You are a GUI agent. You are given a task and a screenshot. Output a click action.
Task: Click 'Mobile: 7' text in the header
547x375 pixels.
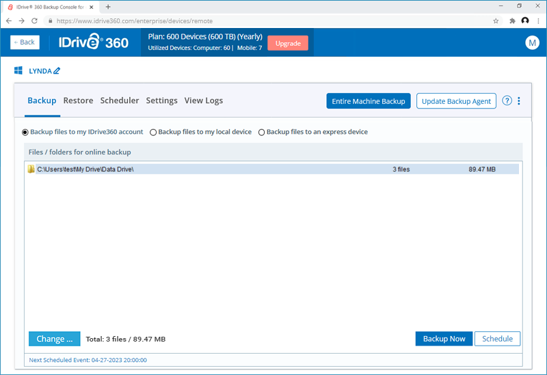[250, 48]
